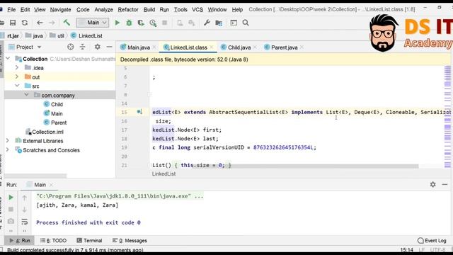Hide the Run panel with minus icon
The width and height of the screenshot is (453, 255).
pyautogui.click(x=445, y=184)
